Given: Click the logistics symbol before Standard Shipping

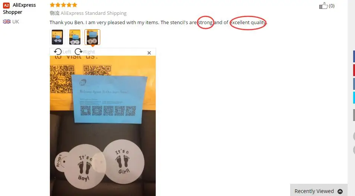Looking at the screenshot, I should [54, 13].
